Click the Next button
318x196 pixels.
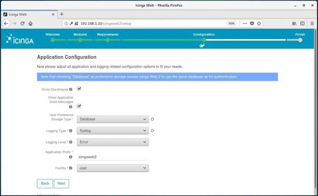pyautogui.click(x=61, y=184)
